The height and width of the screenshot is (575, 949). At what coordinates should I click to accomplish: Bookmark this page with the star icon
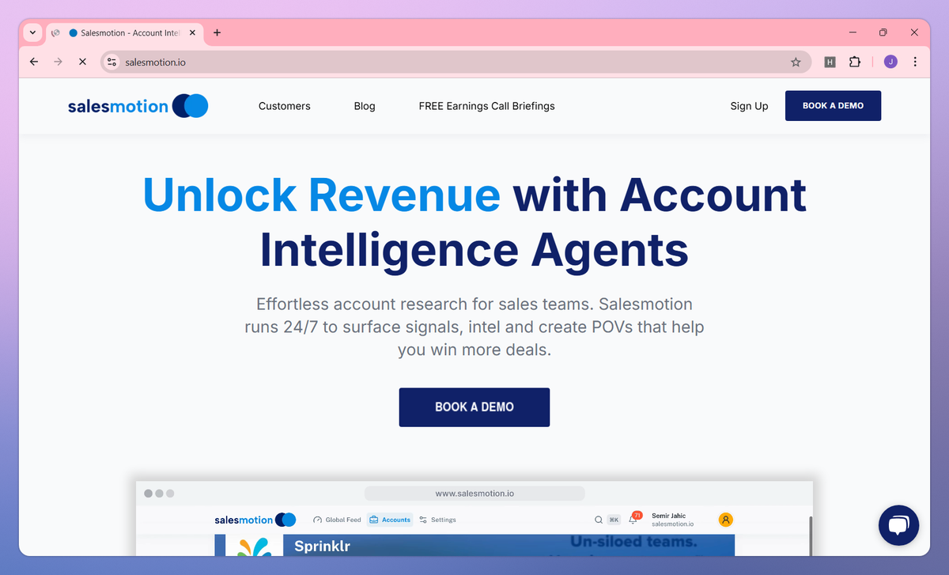coord(796,62)
